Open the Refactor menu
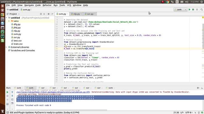 tap(47, 5)
